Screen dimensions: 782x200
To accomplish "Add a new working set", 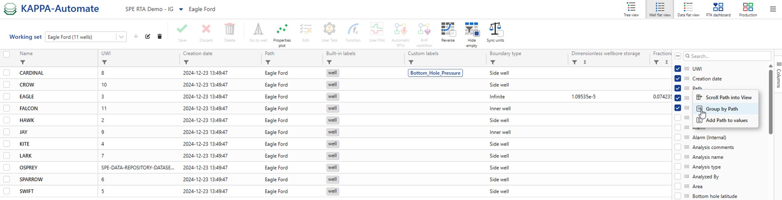I will click(x=136, y=37).
